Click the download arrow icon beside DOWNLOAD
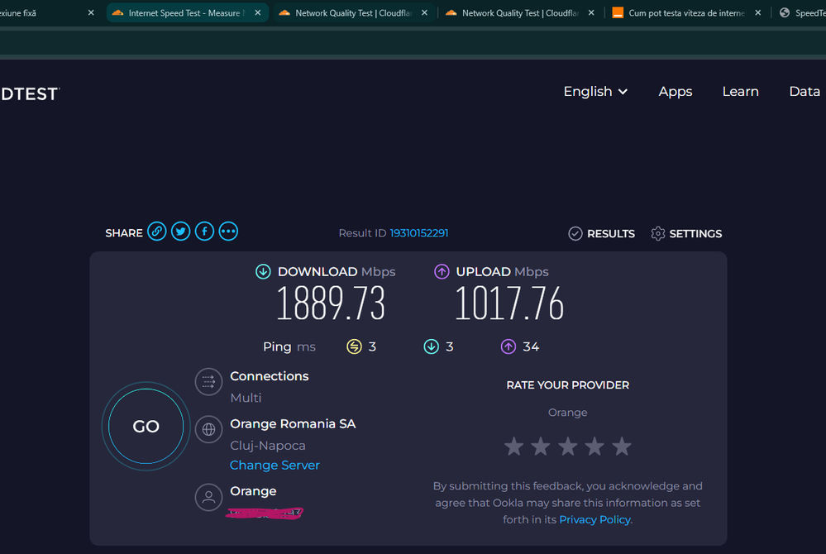The height and width of the screenshot is (554, 826). click(x=264, y=271)
